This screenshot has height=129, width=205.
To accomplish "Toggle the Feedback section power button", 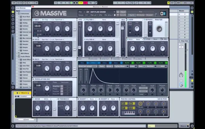I will coord(58,99).
